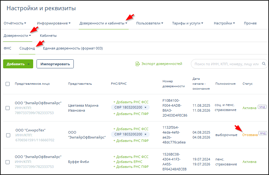Click the Импортировать button

pos(55,64)
